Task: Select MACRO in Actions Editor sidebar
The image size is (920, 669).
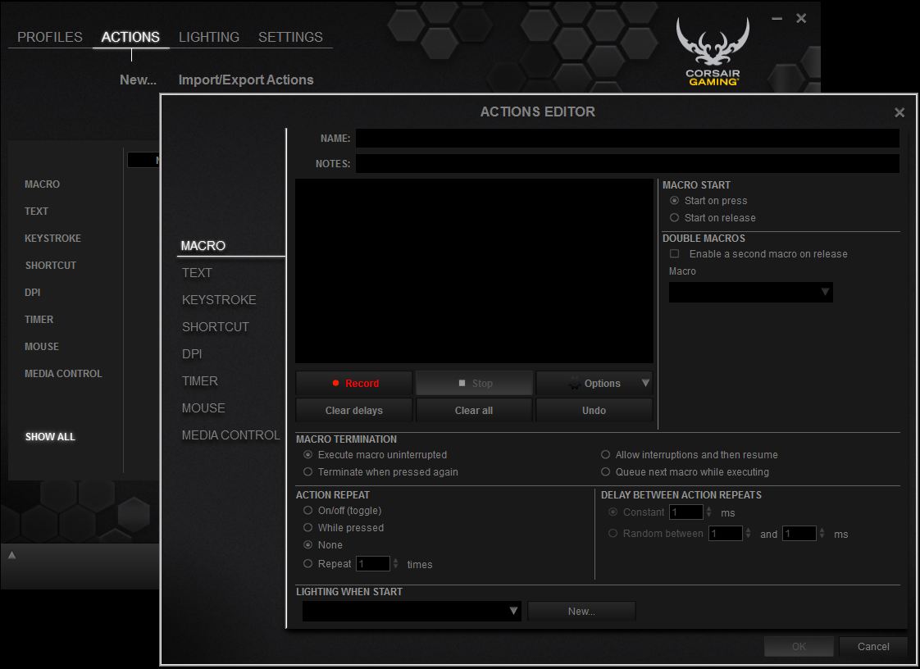Action: click(x=203, y=246)
